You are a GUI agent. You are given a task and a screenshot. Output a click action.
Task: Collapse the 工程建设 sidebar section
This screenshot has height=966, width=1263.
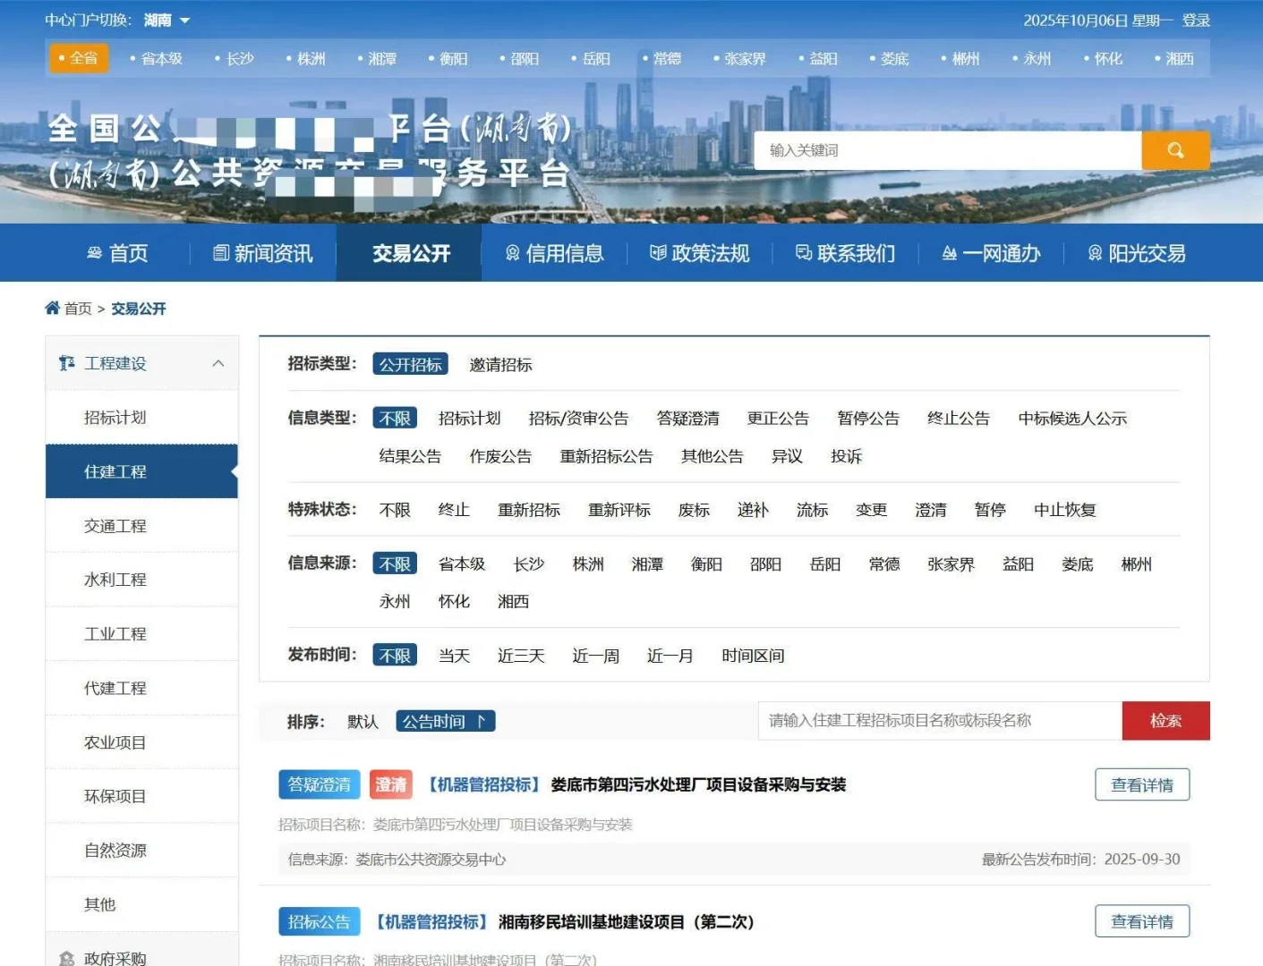pyautogui.click(x=218, y=363)
